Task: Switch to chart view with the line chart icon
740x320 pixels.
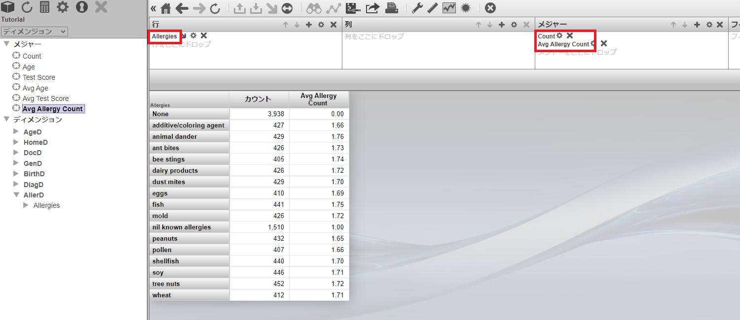Action: coord(449,8)
